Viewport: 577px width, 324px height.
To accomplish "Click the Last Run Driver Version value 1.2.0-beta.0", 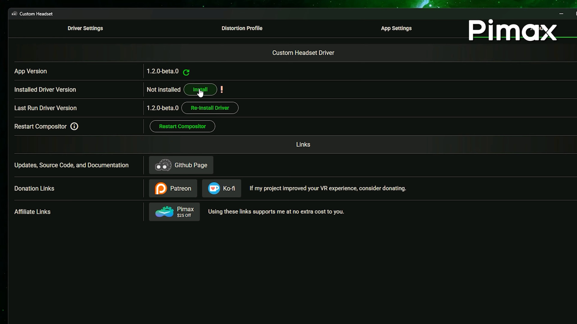I will coord(163,108).
